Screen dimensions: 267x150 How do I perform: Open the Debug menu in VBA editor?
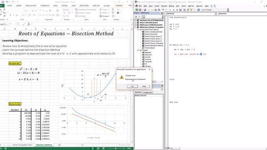pyautogui.click(x=171, y=6)
